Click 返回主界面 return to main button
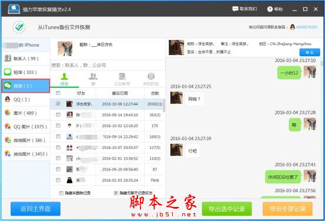Image resolution: width=325 pixels, height=221 pixels. [x=35, y=209]
